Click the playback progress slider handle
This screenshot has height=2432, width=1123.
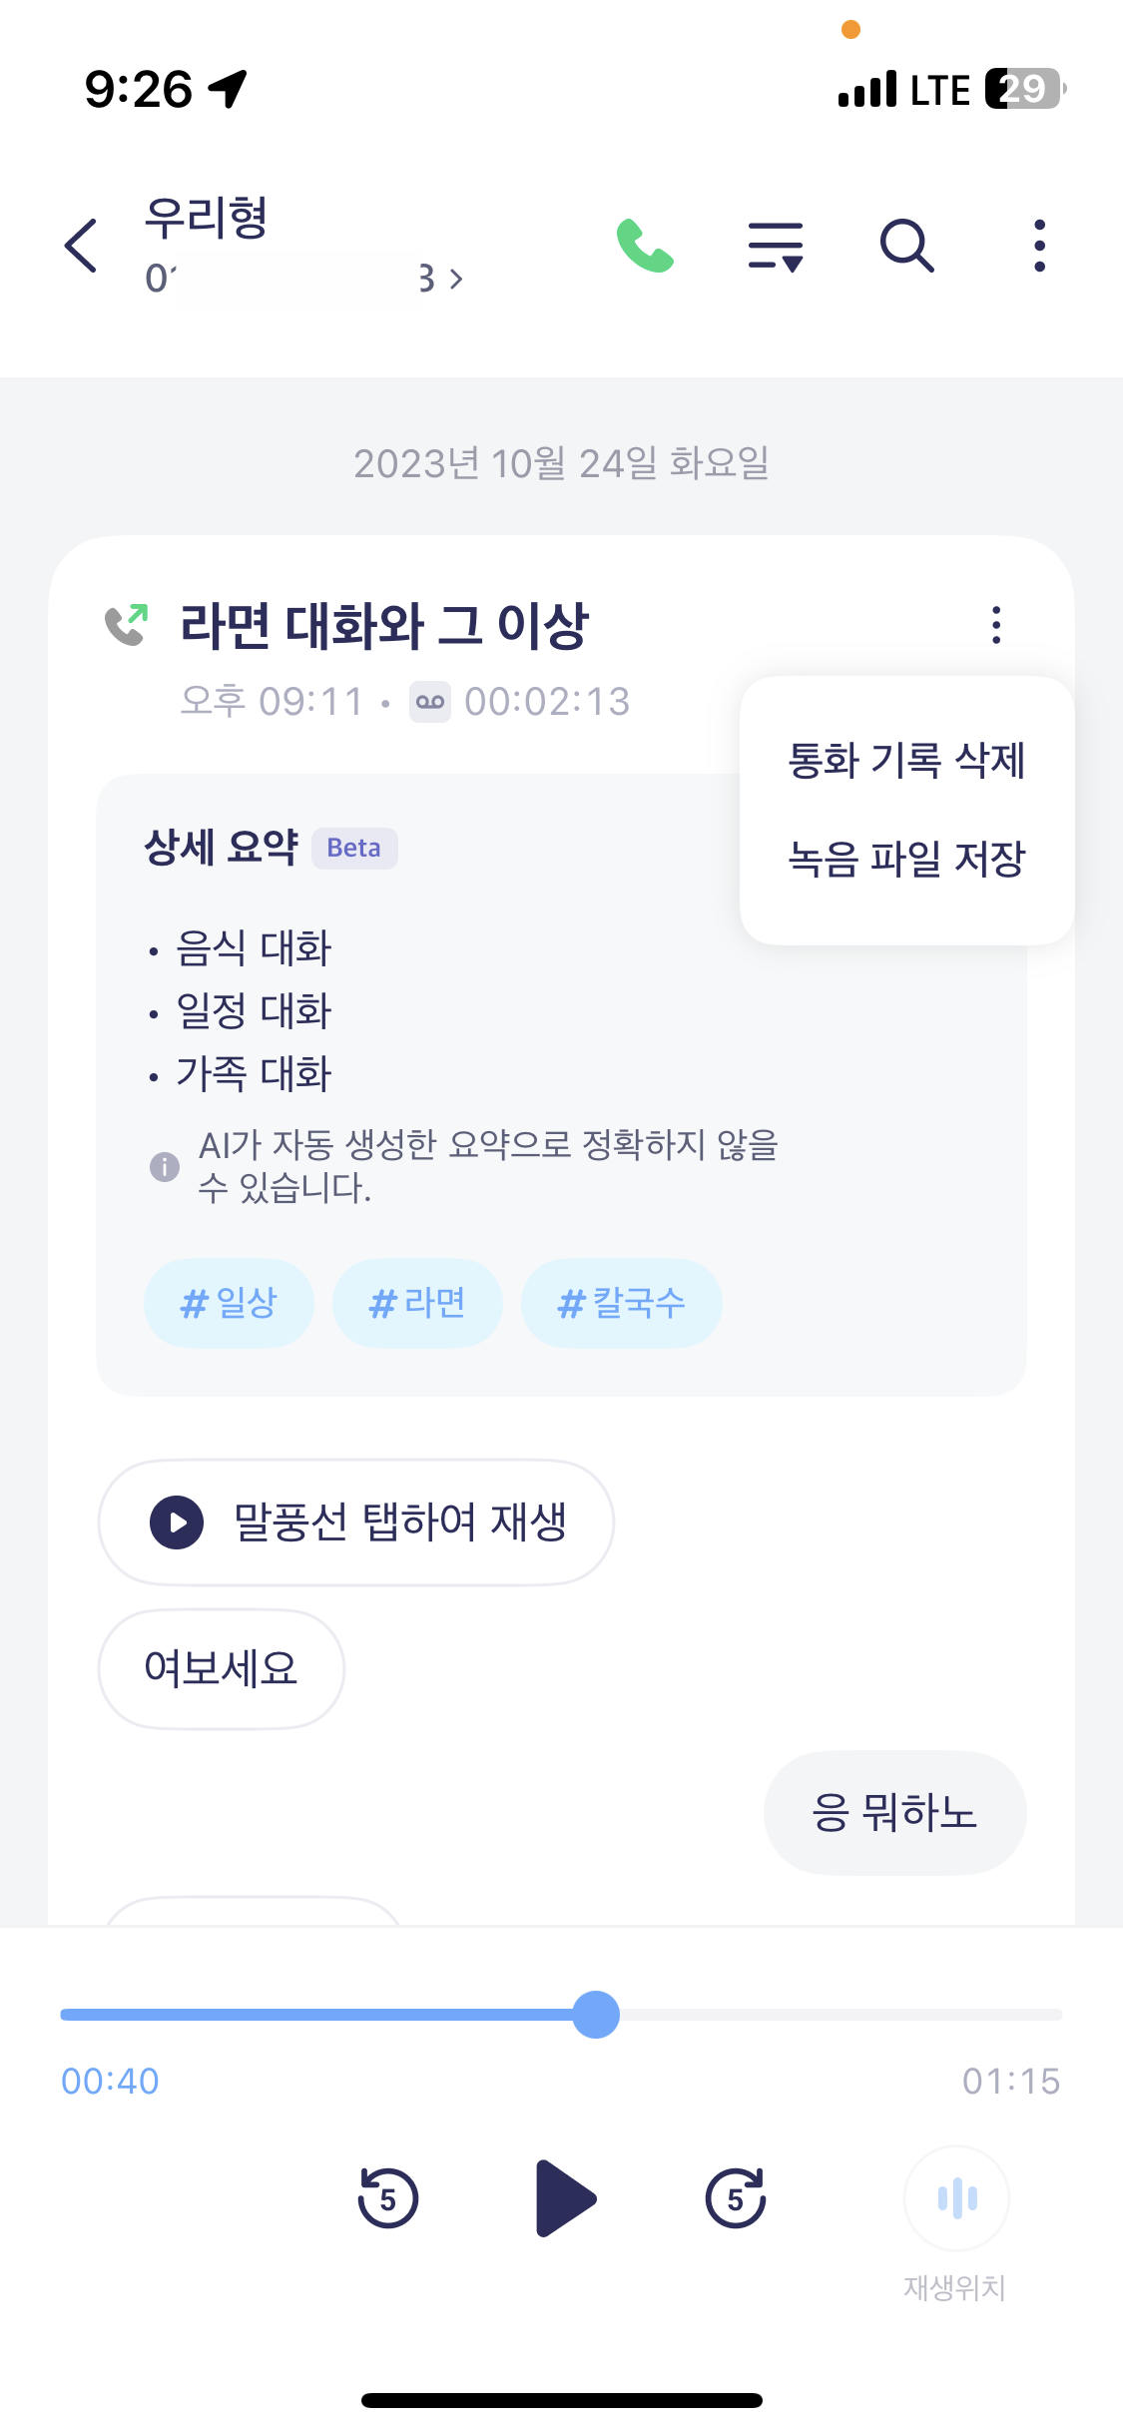(596, 2014)
